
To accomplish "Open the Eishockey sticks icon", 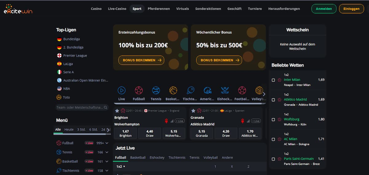I will [225, 90].
